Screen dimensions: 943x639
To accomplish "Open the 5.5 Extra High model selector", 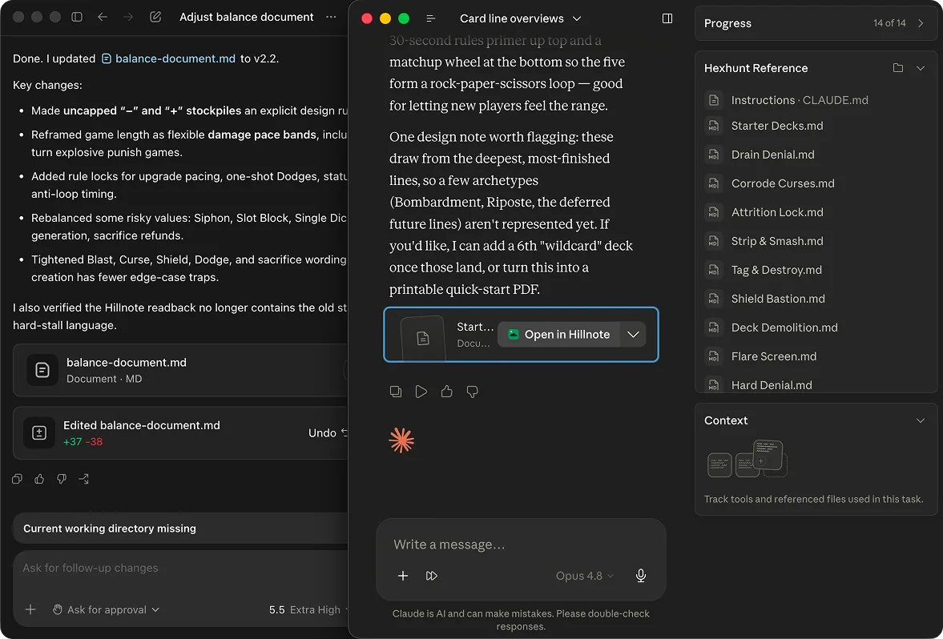I will (308, 609).
